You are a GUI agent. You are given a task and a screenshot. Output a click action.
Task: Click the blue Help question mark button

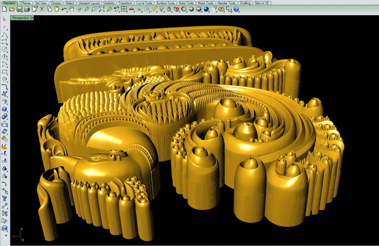pos(236,9)
